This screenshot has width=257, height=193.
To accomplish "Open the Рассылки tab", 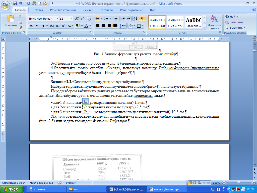I will (x=106, y=10).
